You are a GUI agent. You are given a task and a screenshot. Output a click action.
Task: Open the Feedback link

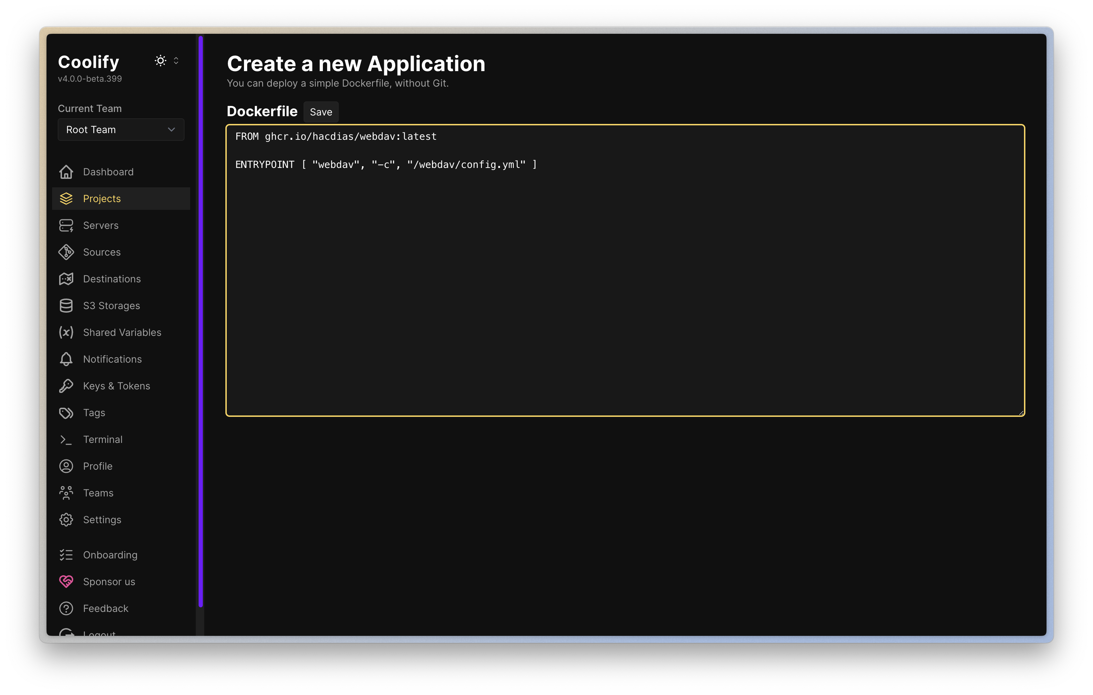pyautogui.click(x=105, y=608)
